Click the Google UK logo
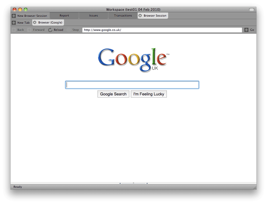The height and width of the screenshot is (204, 267). 134,60
